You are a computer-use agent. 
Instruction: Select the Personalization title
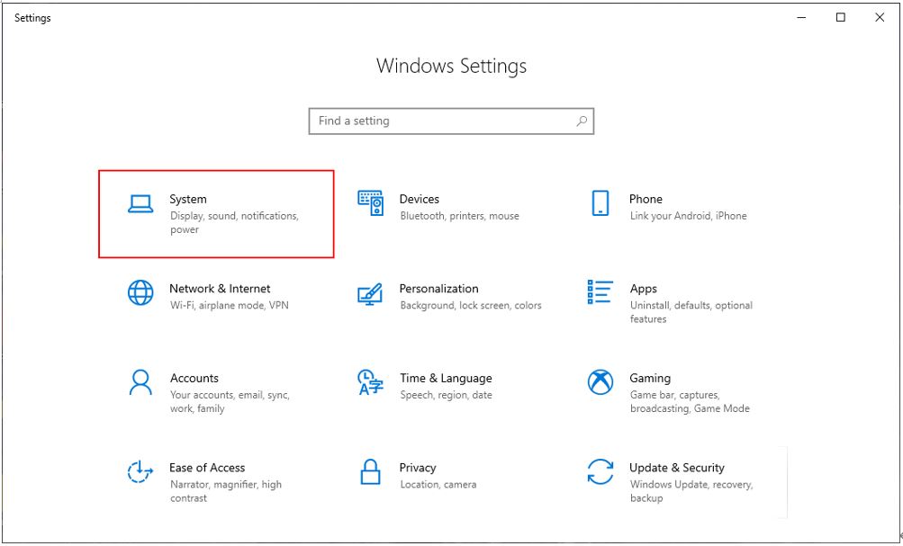(438, 289)
